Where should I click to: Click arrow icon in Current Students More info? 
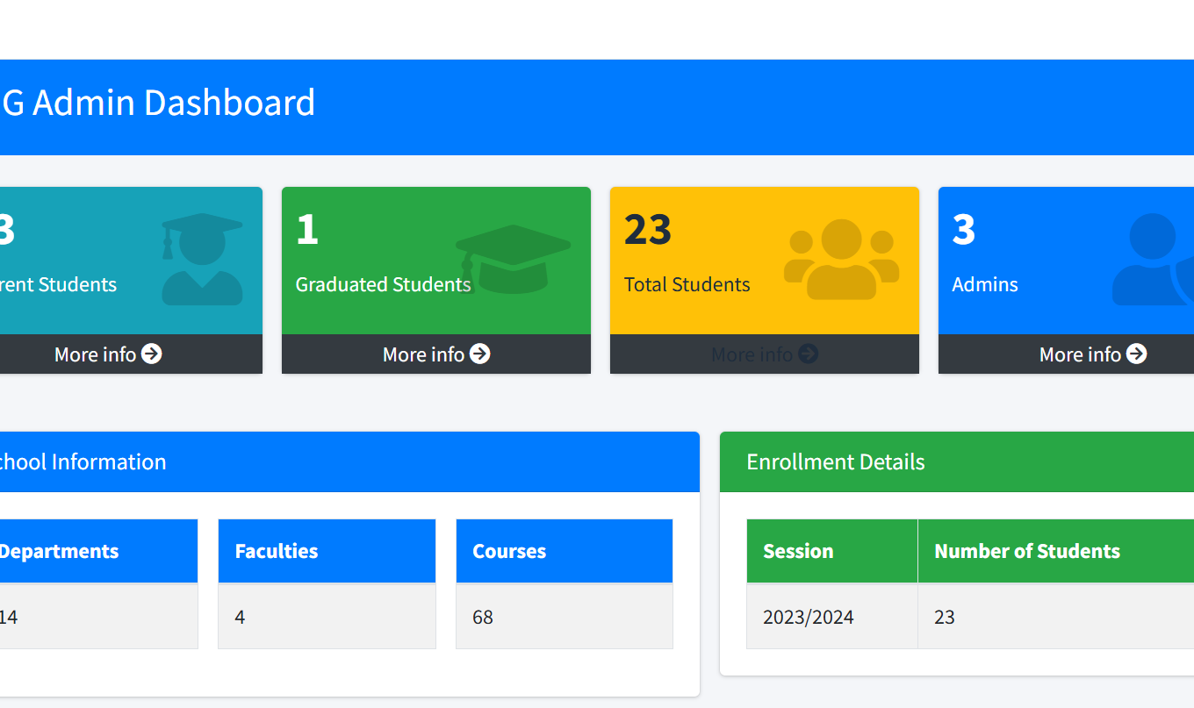click(152, 354)
